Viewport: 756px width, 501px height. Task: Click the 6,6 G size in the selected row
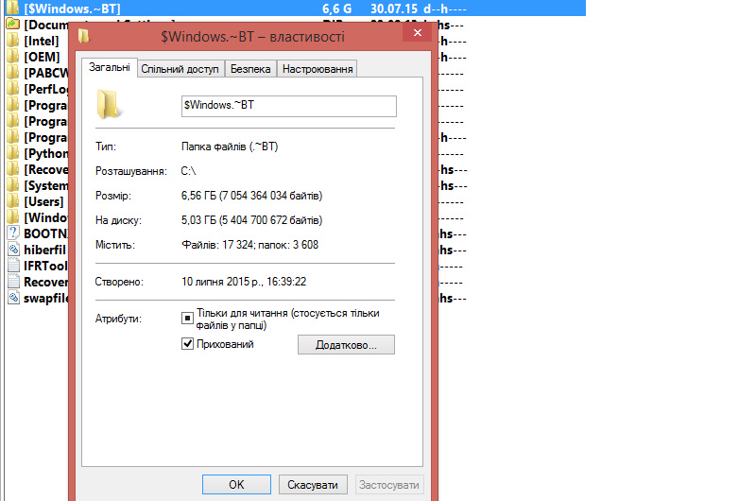337,9
